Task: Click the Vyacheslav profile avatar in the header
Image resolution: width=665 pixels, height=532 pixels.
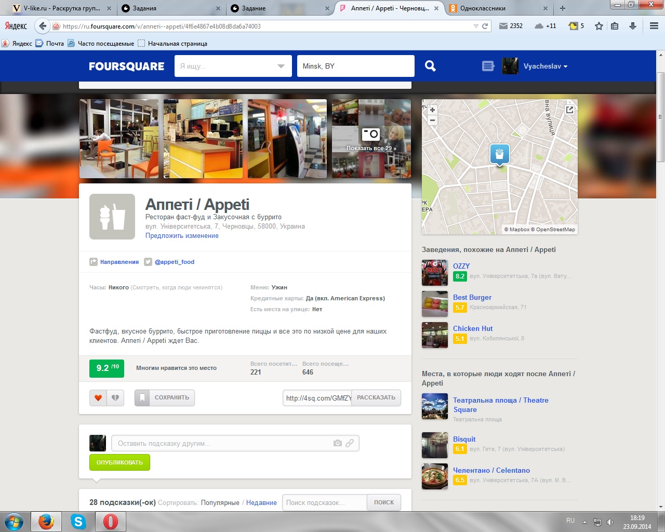Action: [x=510, y=66]
